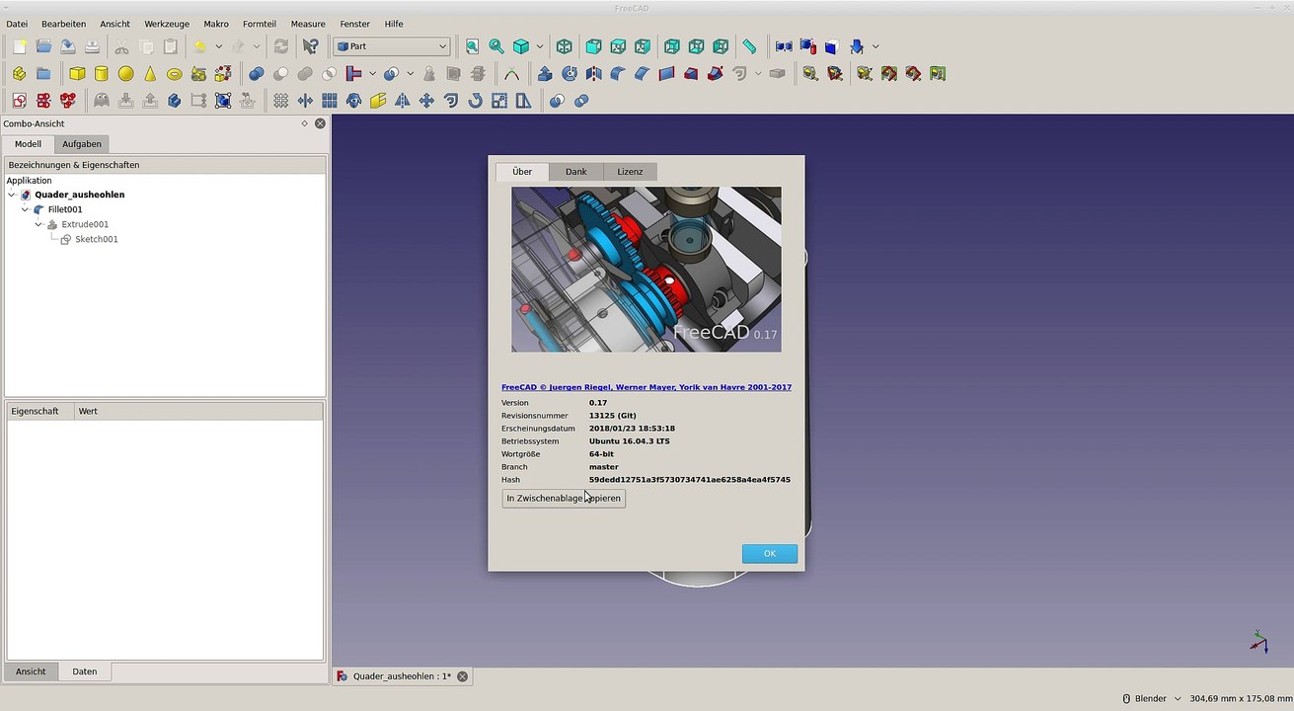The image size is (1294, 711).
Task: Click the hash value text 59dedd12751a…
Action: (690, 480)
